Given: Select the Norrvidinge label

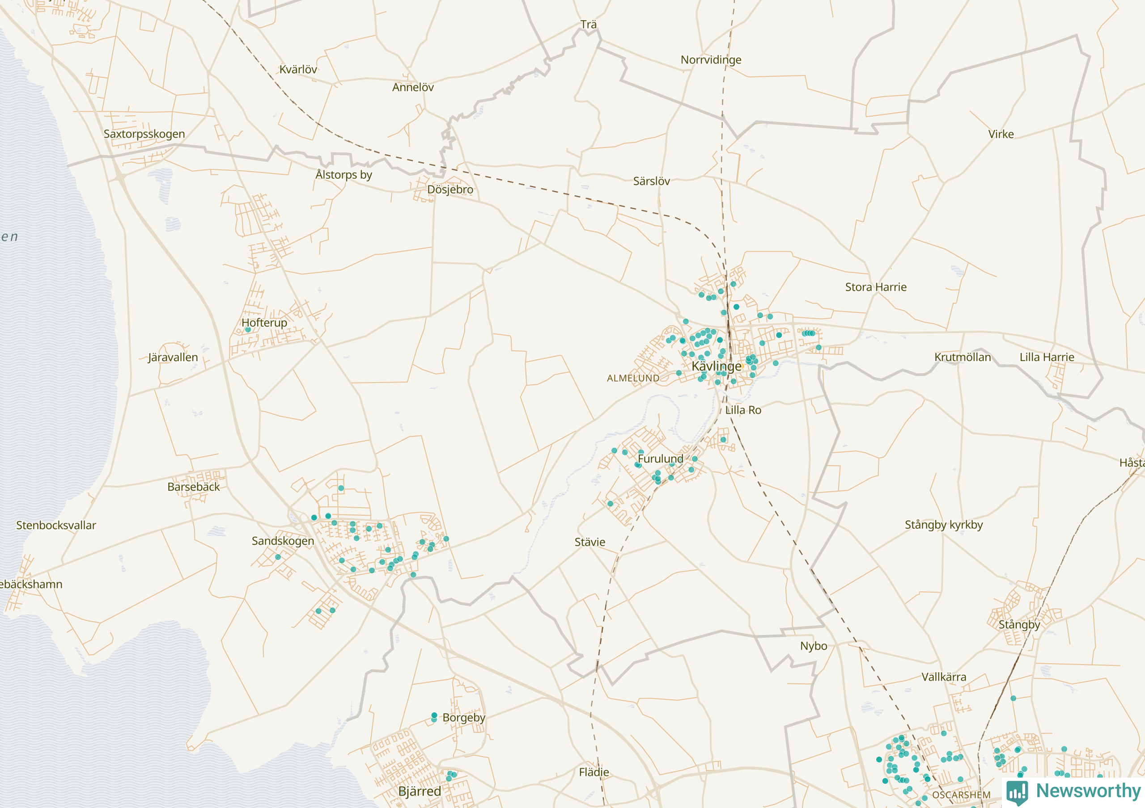Looking at the screenshot, I should [x=711, y=60].
